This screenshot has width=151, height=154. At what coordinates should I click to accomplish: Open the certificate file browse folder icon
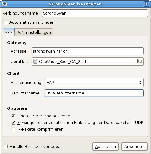tap(140, 61)
